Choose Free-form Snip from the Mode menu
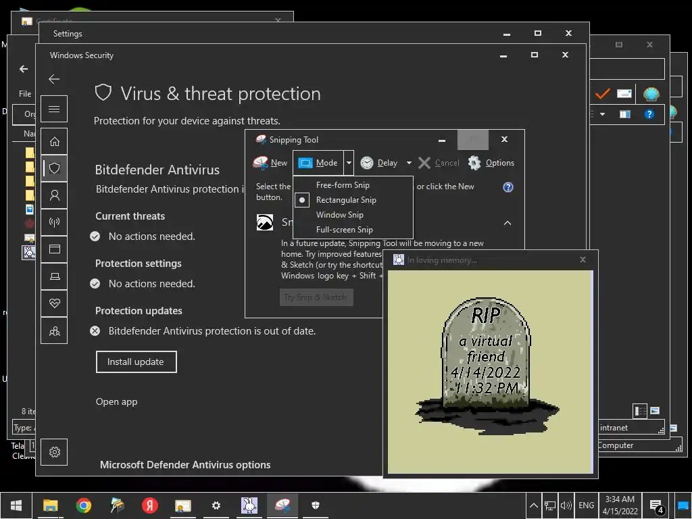 click(343, 185)
